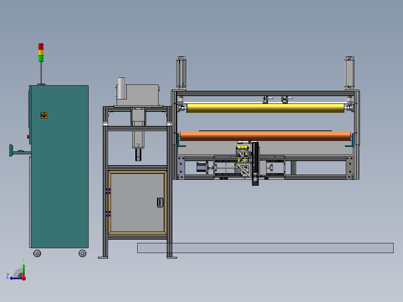The width and height of the screenshot is (403, 302).
Task: Select the handle bracket on cabinet's left side
Action: point(20,151)
